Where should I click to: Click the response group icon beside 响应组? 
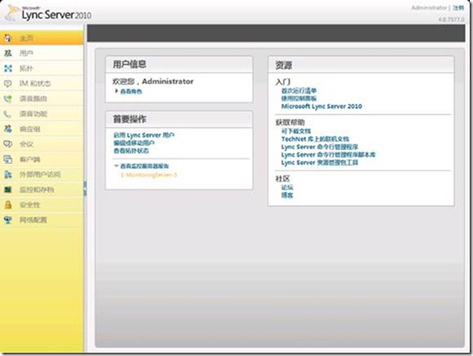point(8,129)
